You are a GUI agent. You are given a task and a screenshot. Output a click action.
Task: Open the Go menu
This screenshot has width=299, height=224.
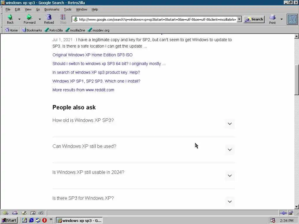pos(38,9)
